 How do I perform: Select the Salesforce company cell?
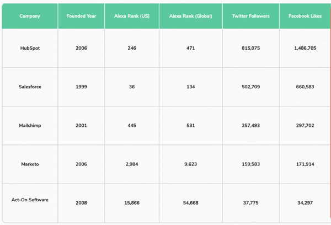coord(29,87)
